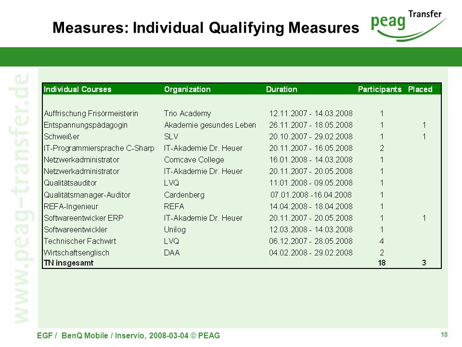Select duration '14.04.2008 - 18.04.2008'
This screenshot has height=347, width=462.
(310, 206)
